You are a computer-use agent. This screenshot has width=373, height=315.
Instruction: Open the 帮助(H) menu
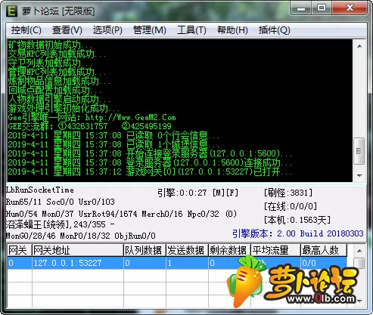coord(232,30)
